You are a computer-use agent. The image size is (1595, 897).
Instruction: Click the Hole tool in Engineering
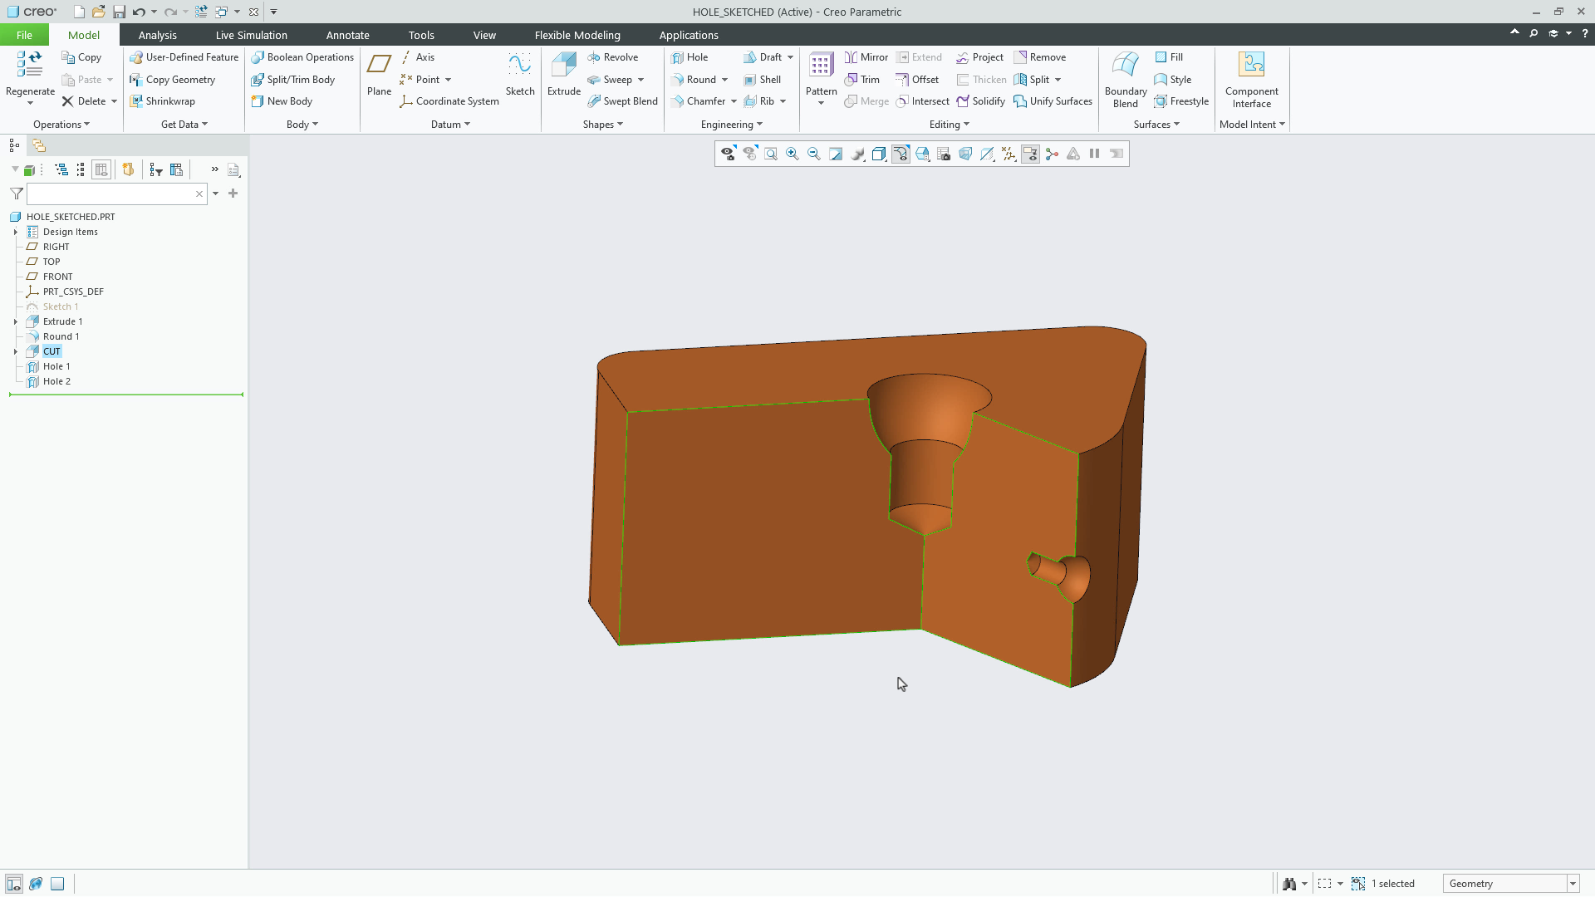[690, 57]
